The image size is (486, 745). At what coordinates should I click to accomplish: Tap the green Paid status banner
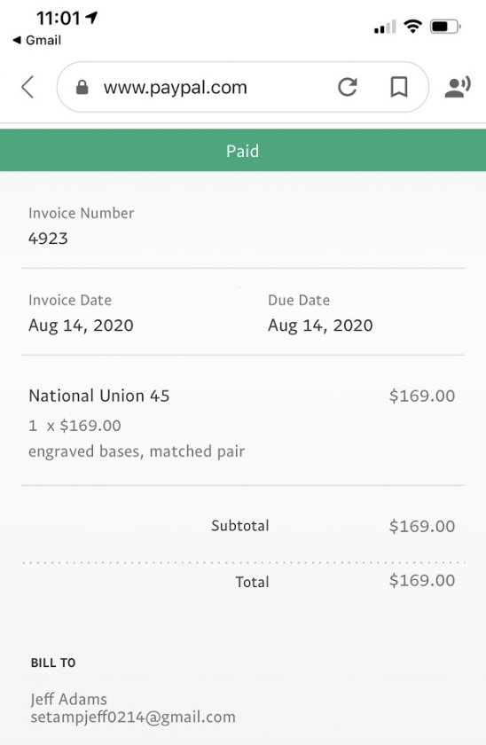coord(243,150)
